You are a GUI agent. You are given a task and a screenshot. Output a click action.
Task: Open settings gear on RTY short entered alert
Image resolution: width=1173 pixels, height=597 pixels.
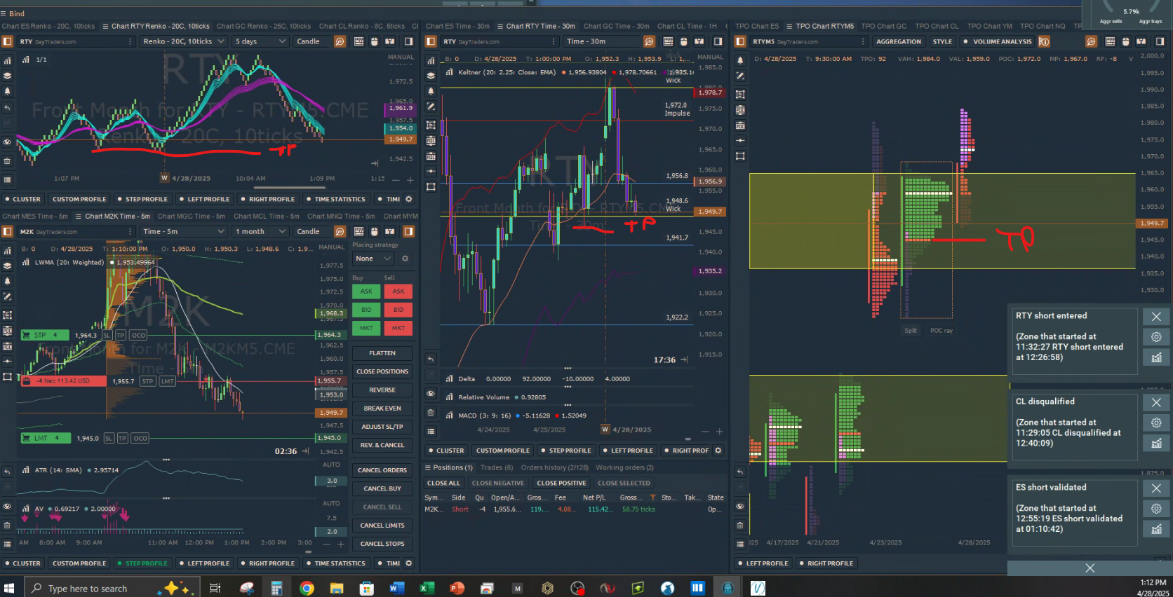(1156, 337)
